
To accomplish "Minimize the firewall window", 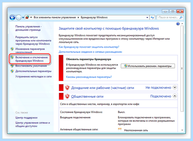I will (x=165, y=12).
